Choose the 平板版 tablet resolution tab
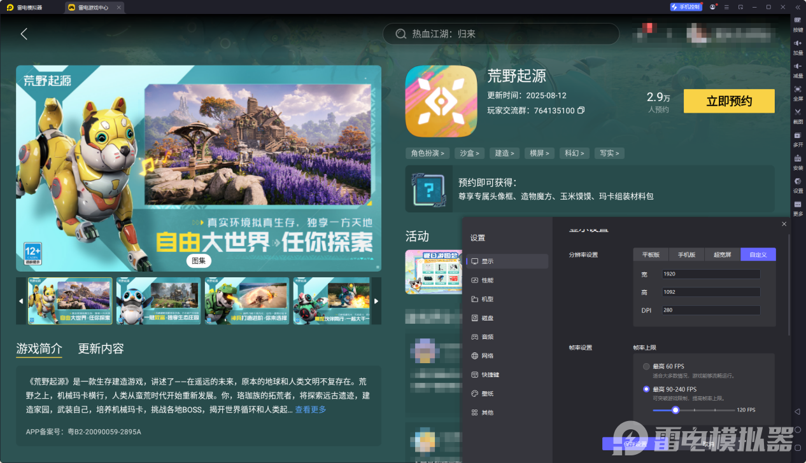The height and width of the screenshot is (463, 806). [x=651, y=254]
